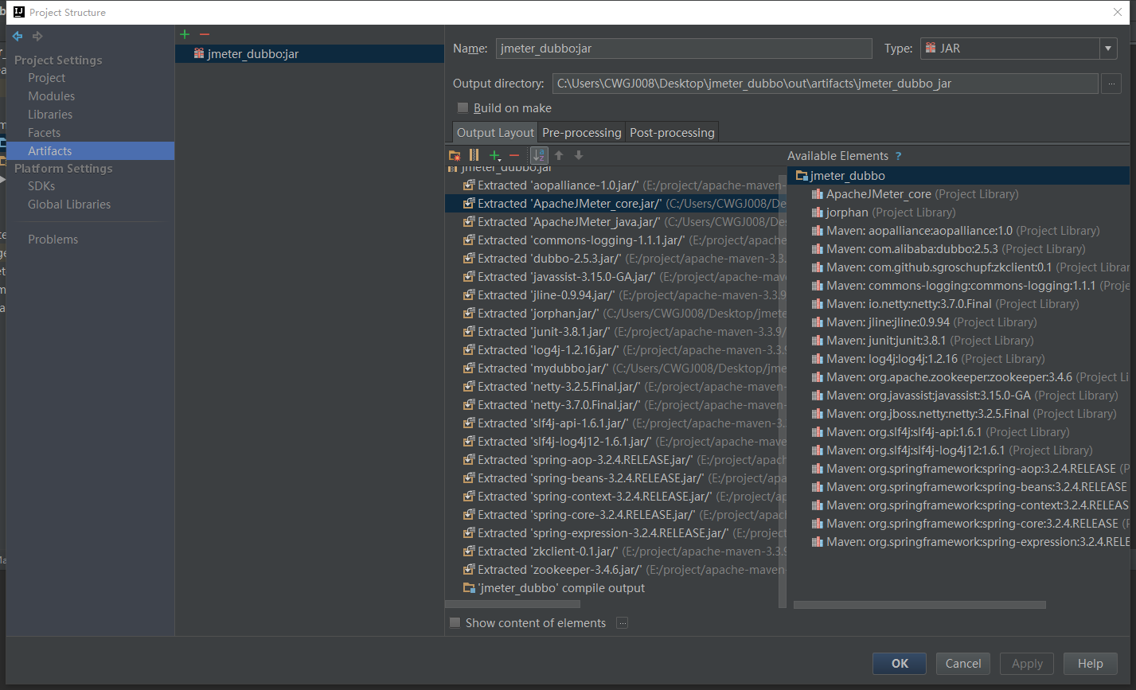This screenshot has width=1136, height=690.
Task: Click the Available Elements help question mark
Action: [x=898, y=156]
